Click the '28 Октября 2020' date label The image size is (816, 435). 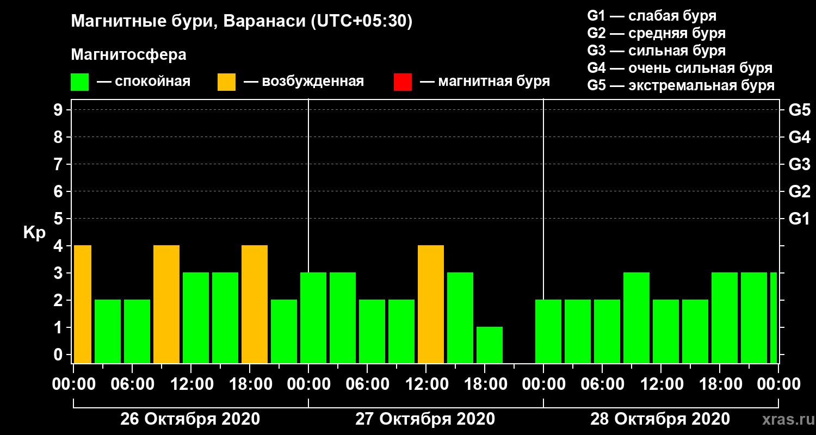pos(660,419)
